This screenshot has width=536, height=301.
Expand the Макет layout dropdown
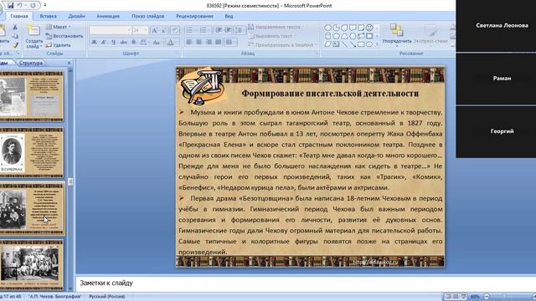[58, 27]
